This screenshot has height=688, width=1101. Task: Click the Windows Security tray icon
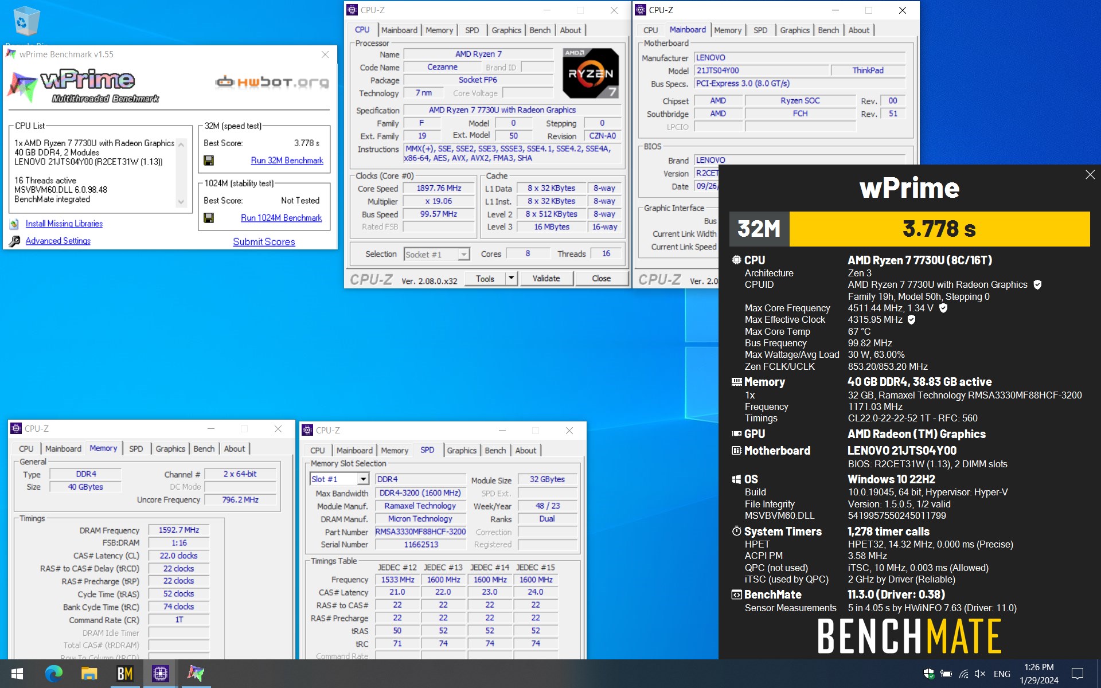(x=928, y=674)
